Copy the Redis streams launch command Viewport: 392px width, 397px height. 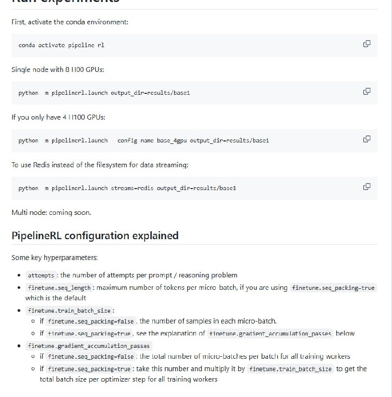[x=367, y=187]
